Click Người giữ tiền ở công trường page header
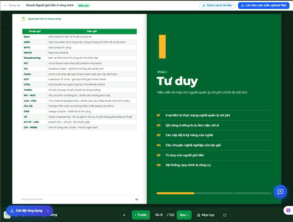293x222 pixels. coord(45,19)
